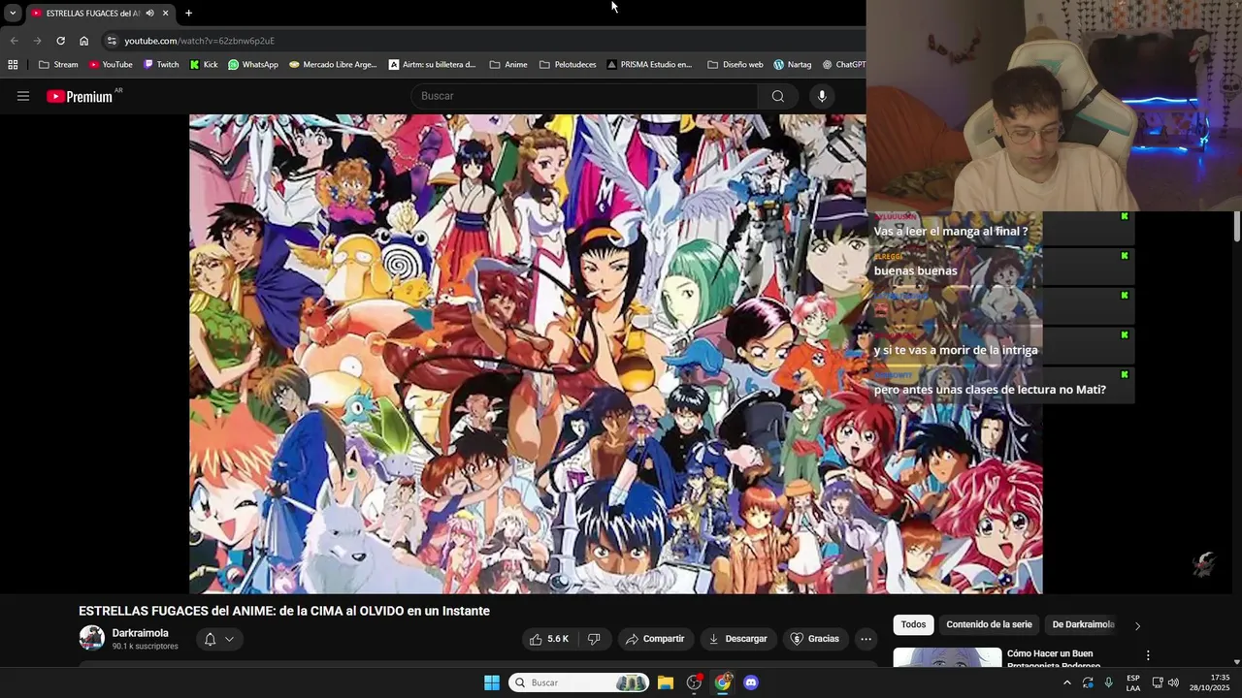This screenshot has height=698, width=1242.
Task: Open the Mercado Libre Arge... bookmark
Action: 333,65
